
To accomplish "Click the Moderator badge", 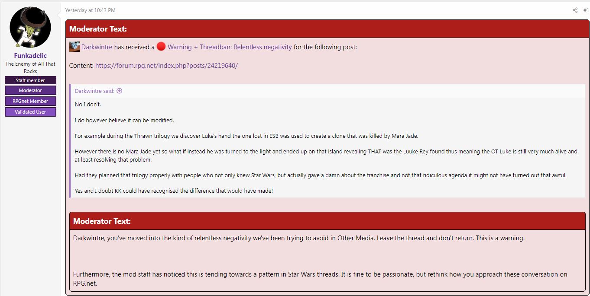I will 30,90.
